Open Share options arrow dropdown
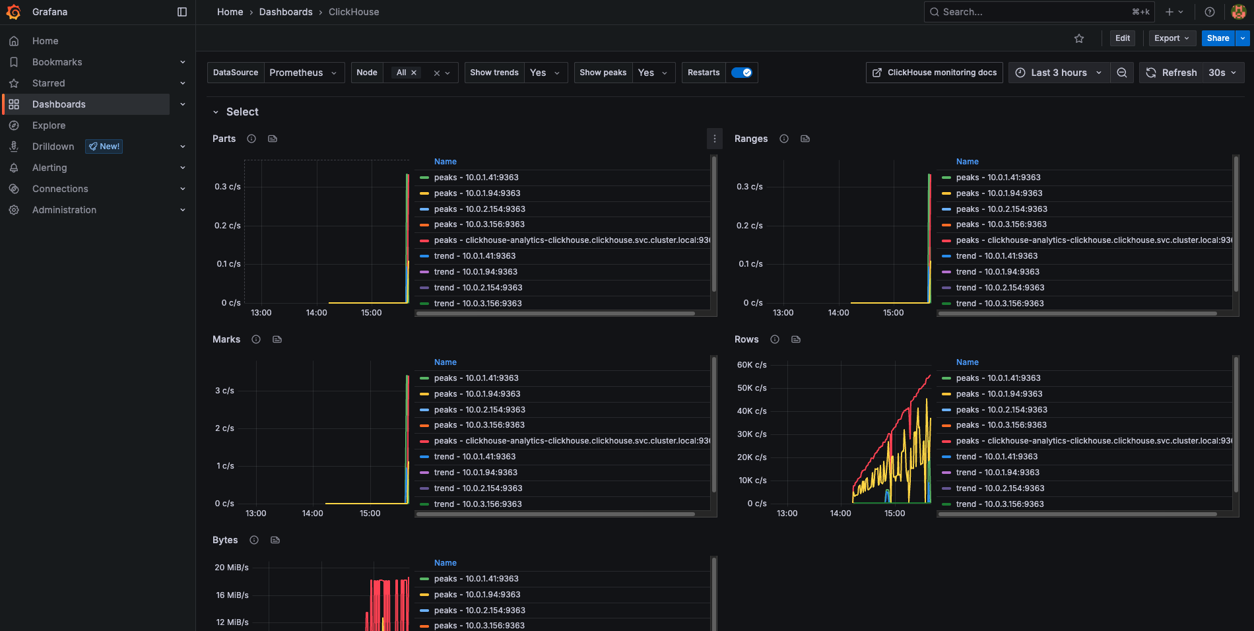Screen dimensions: 1254x631 1243,38
